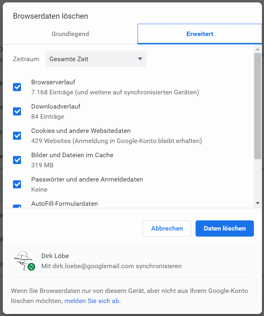Uncheck the Browserverlauf checkbox

point(17,87)
